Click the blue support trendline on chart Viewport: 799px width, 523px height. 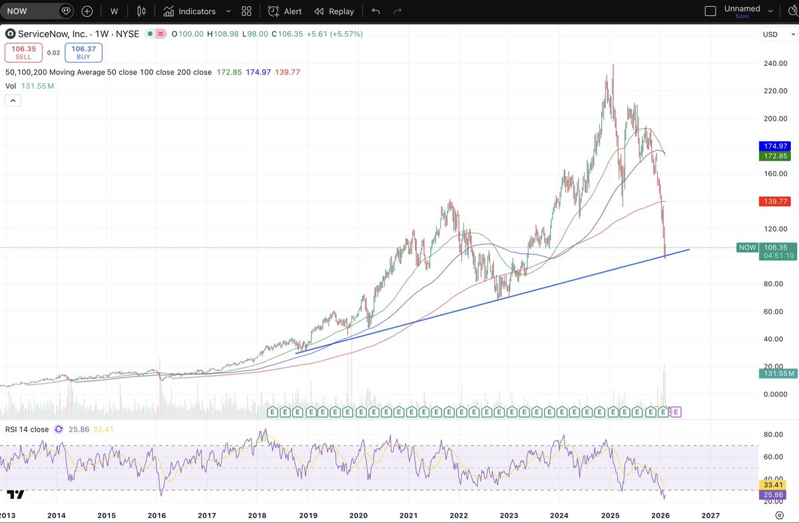pyautogui.click(x=493, y=300)
